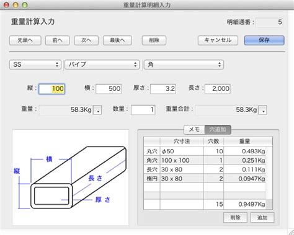
Task: Go to previous record with 前へ
Action: click(x=57, y=40)
